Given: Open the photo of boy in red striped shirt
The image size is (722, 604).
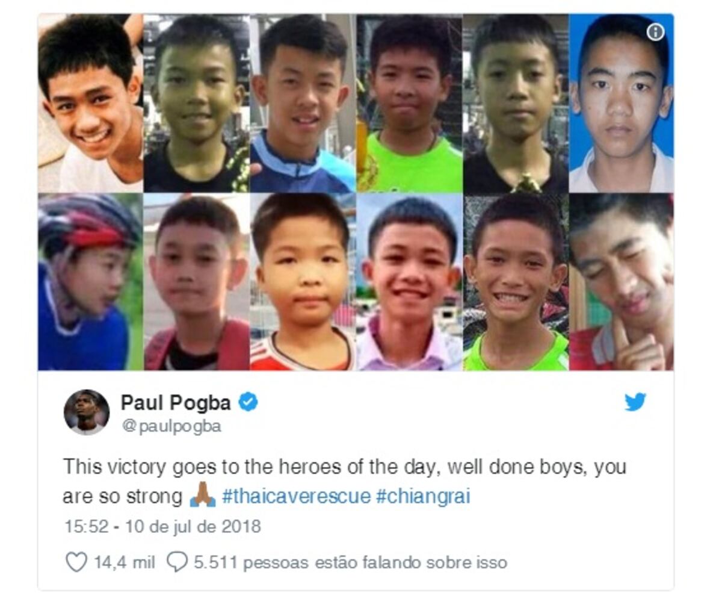Looking at the screenshot, I should [303, 282].
